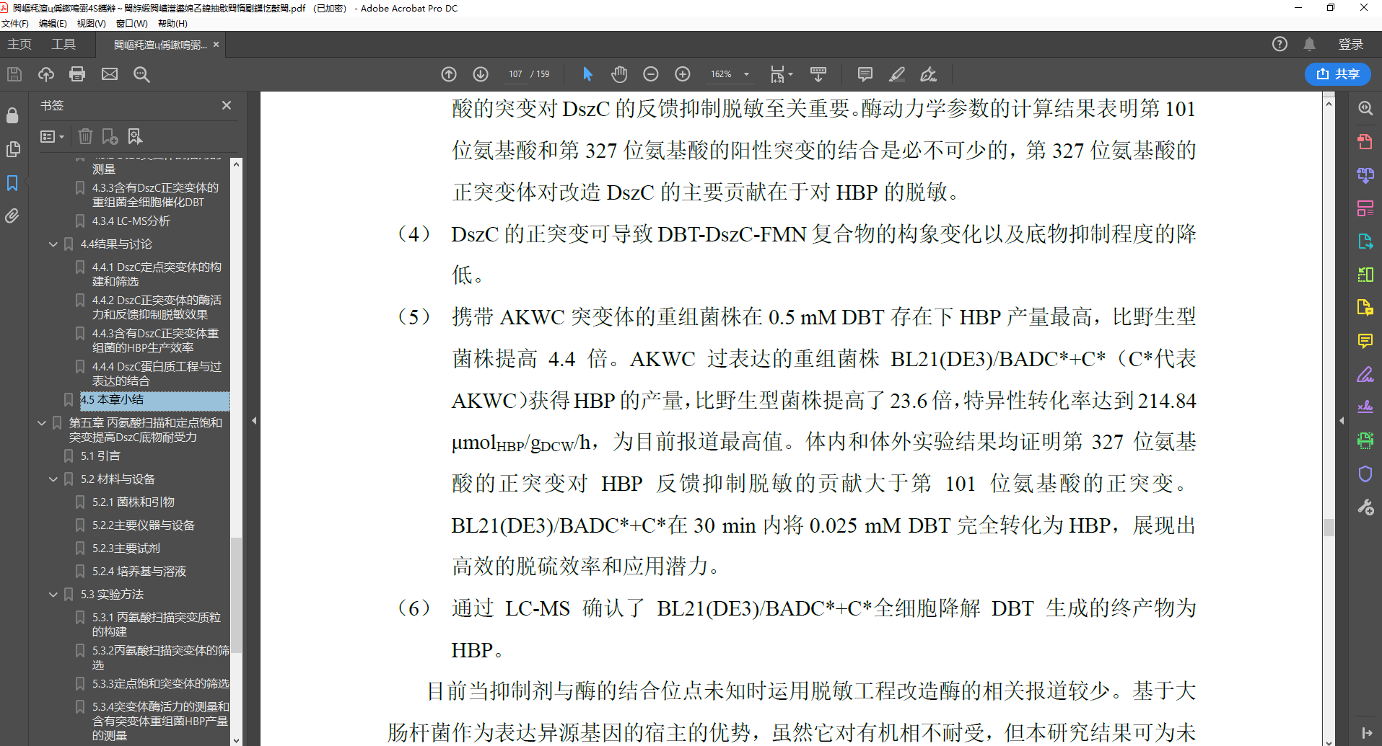1382x746 pixels.
Task: Open the Export PDF tool
Action: click(x=1365, y=241)
